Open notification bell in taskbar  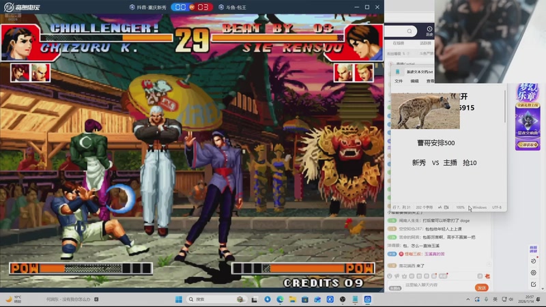click(538, 299)
